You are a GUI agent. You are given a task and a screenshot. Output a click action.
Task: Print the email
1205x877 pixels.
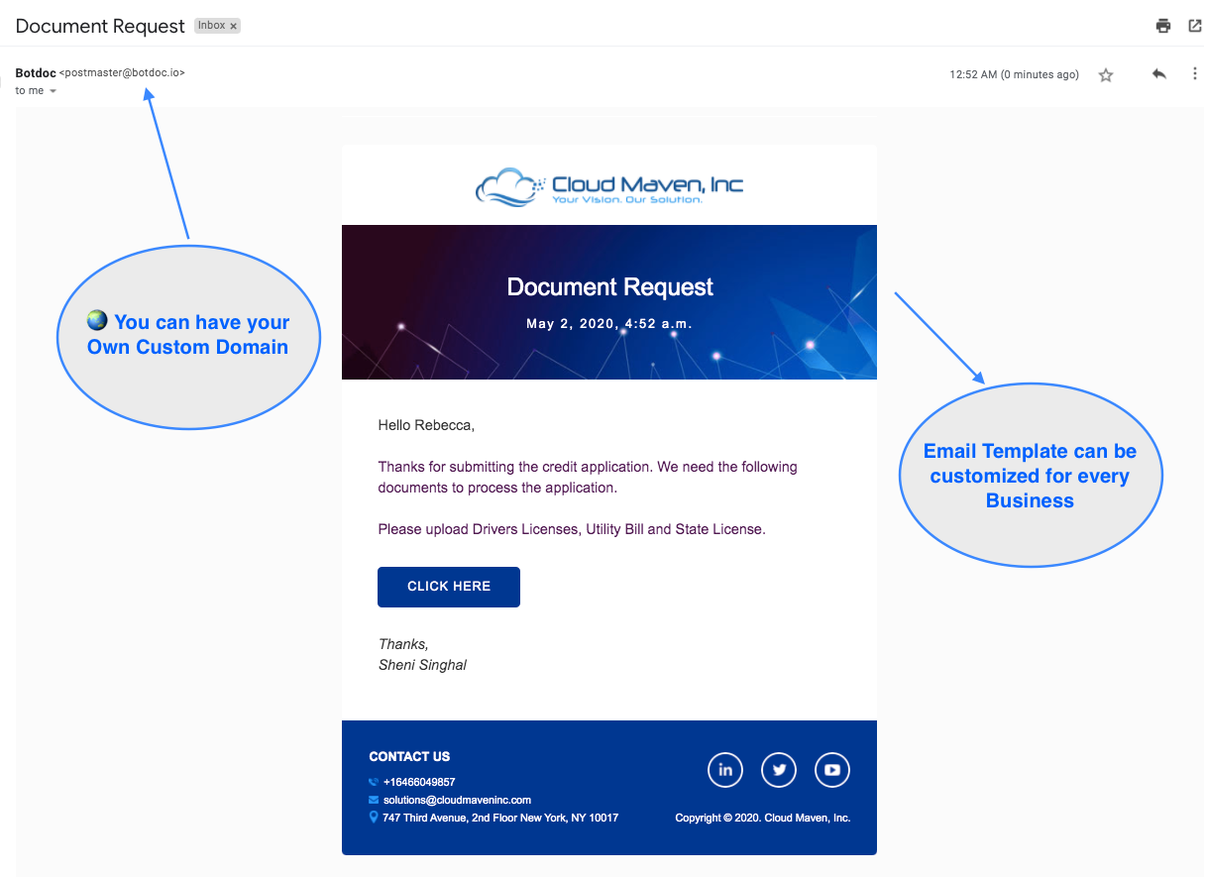(x=1161, y=25)
